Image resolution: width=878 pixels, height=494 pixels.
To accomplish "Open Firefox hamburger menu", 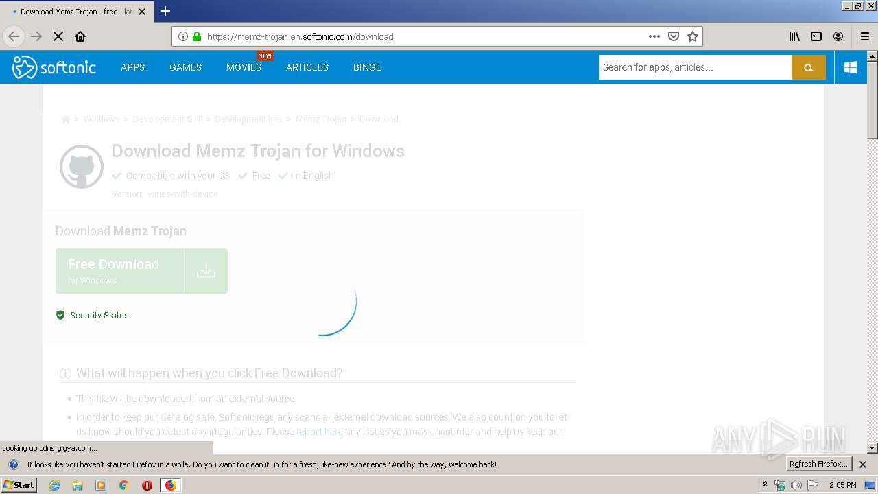I will point(865,36).
